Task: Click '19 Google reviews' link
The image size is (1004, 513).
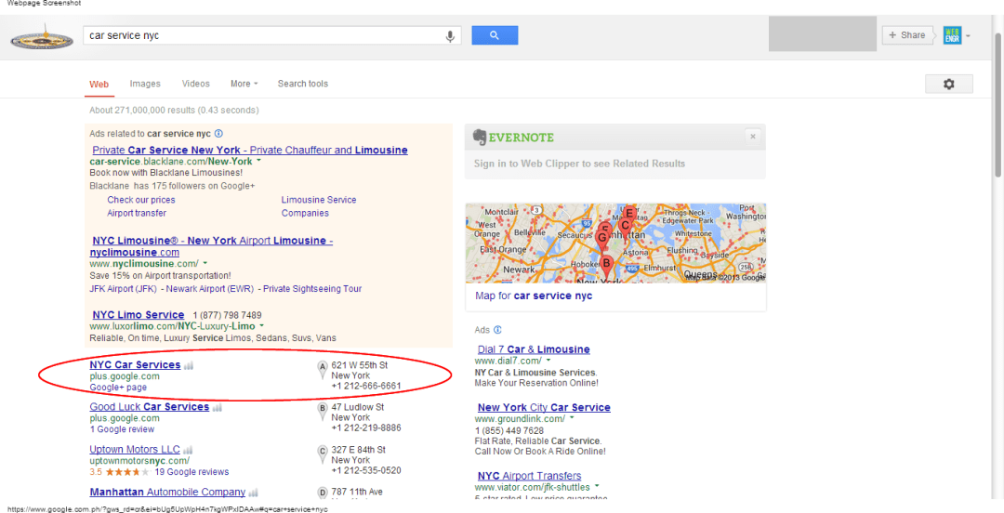Action: pyautogui.click(x=192, y=472)
